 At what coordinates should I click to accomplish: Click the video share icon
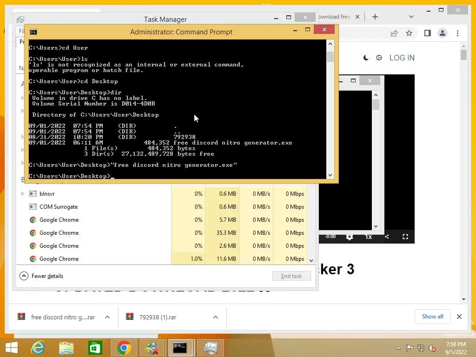(x=387, y=237)
